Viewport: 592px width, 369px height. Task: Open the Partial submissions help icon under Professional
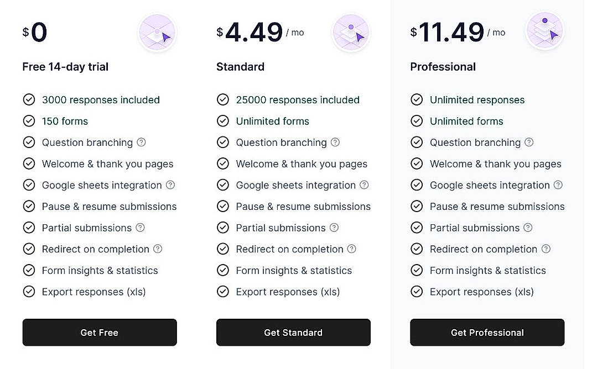coord(528,228)
